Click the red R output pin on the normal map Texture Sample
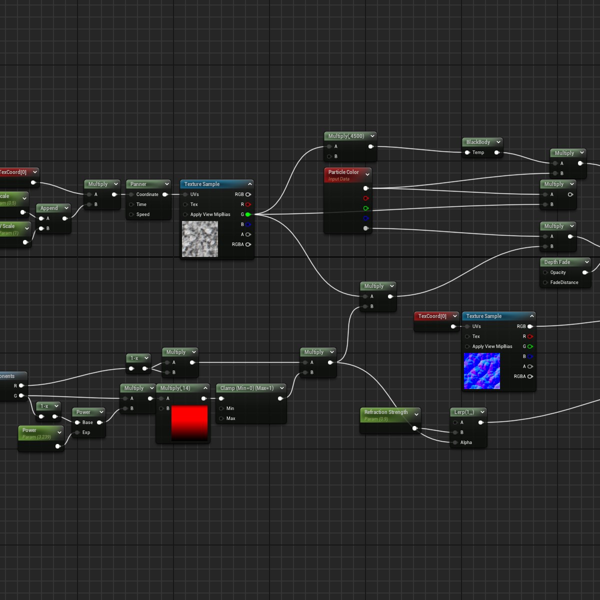This screenshot has height=600, width=600. [x=530, y=336]
